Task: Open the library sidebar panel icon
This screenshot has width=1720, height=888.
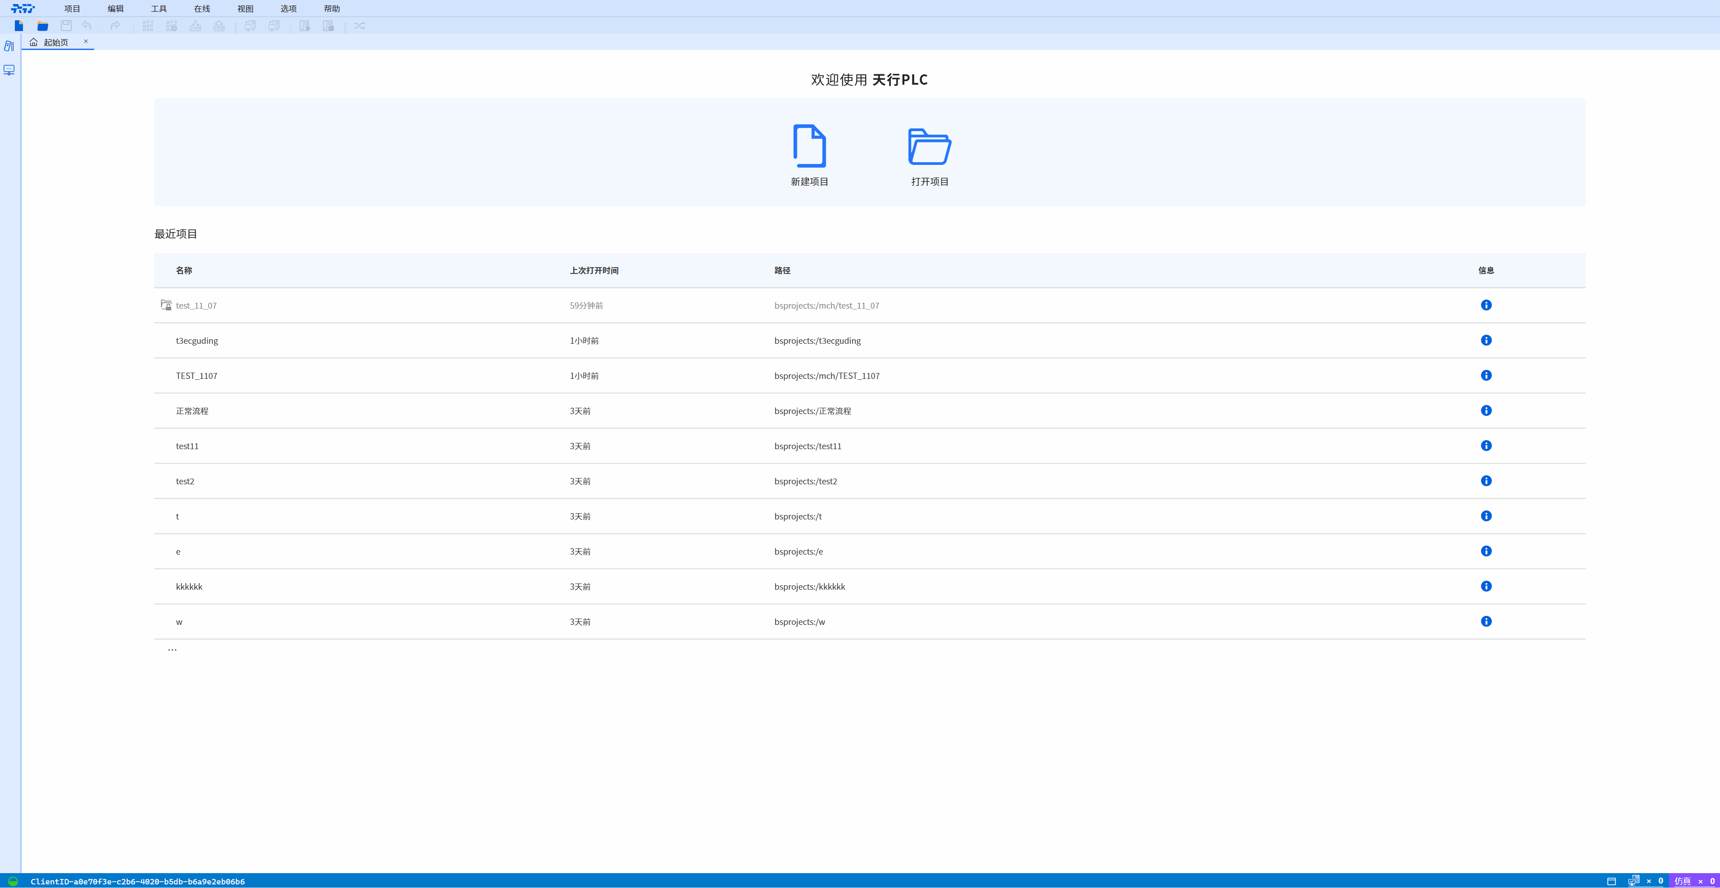Action: (9, 46)
